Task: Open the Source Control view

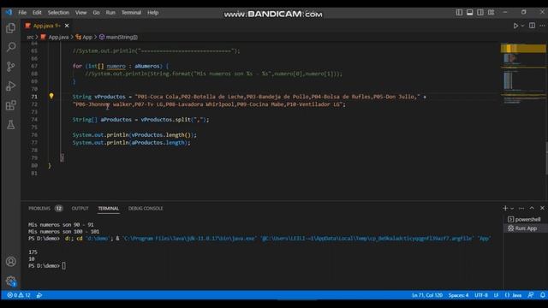Action: [x=11, y=67]
